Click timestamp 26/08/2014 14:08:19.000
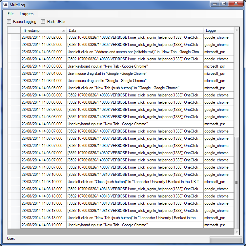Viewport: 246px width, 246px height. tap(43, 225)
